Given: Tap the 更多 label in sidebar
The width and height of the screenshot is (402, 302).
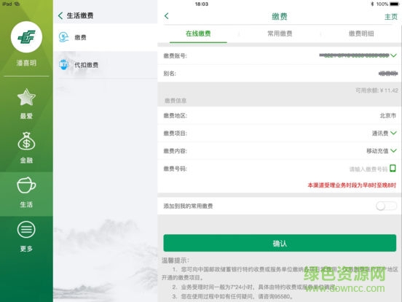Looking at the screenshot, I should click(x=26, y=249).
